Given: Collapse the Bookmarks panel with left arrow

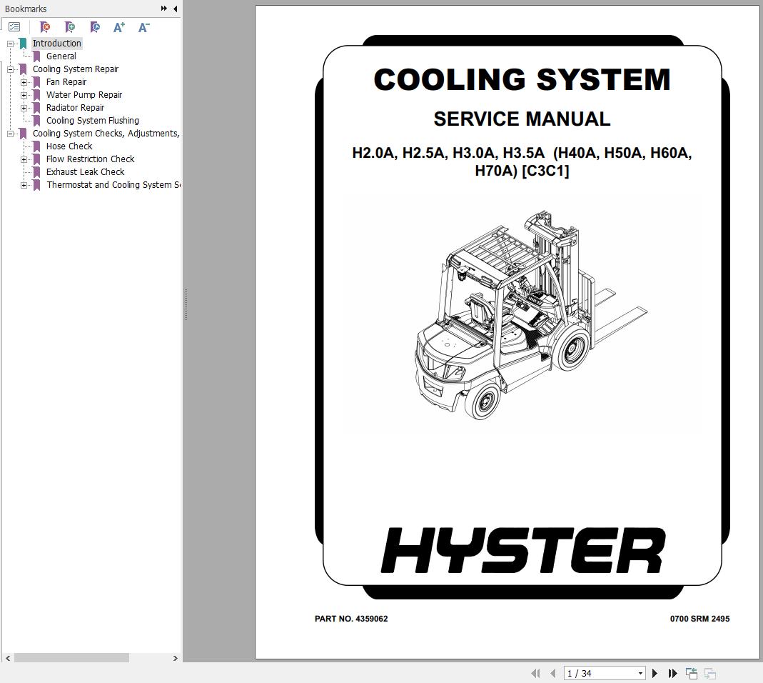Looking at the screenshot, I should click(175, 9).
